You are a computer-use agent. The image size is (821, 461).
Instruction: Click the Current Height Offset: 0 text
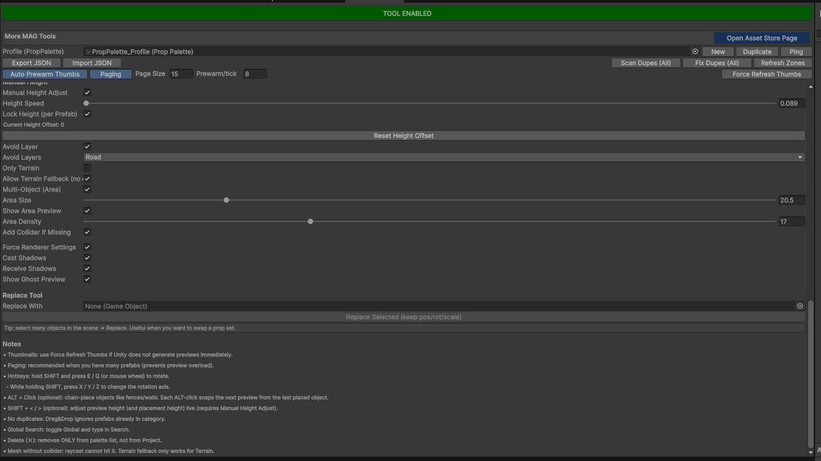pos(34,125)
